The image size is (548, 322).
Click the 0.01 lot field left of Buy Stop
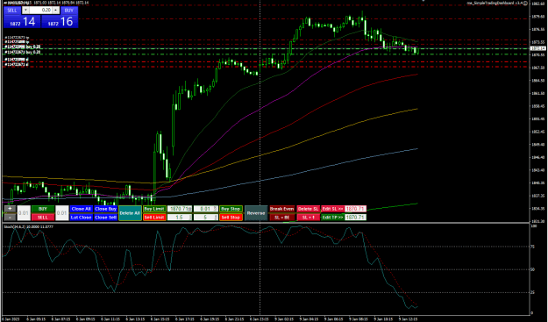pyautogui.click(x=206, y=209)
